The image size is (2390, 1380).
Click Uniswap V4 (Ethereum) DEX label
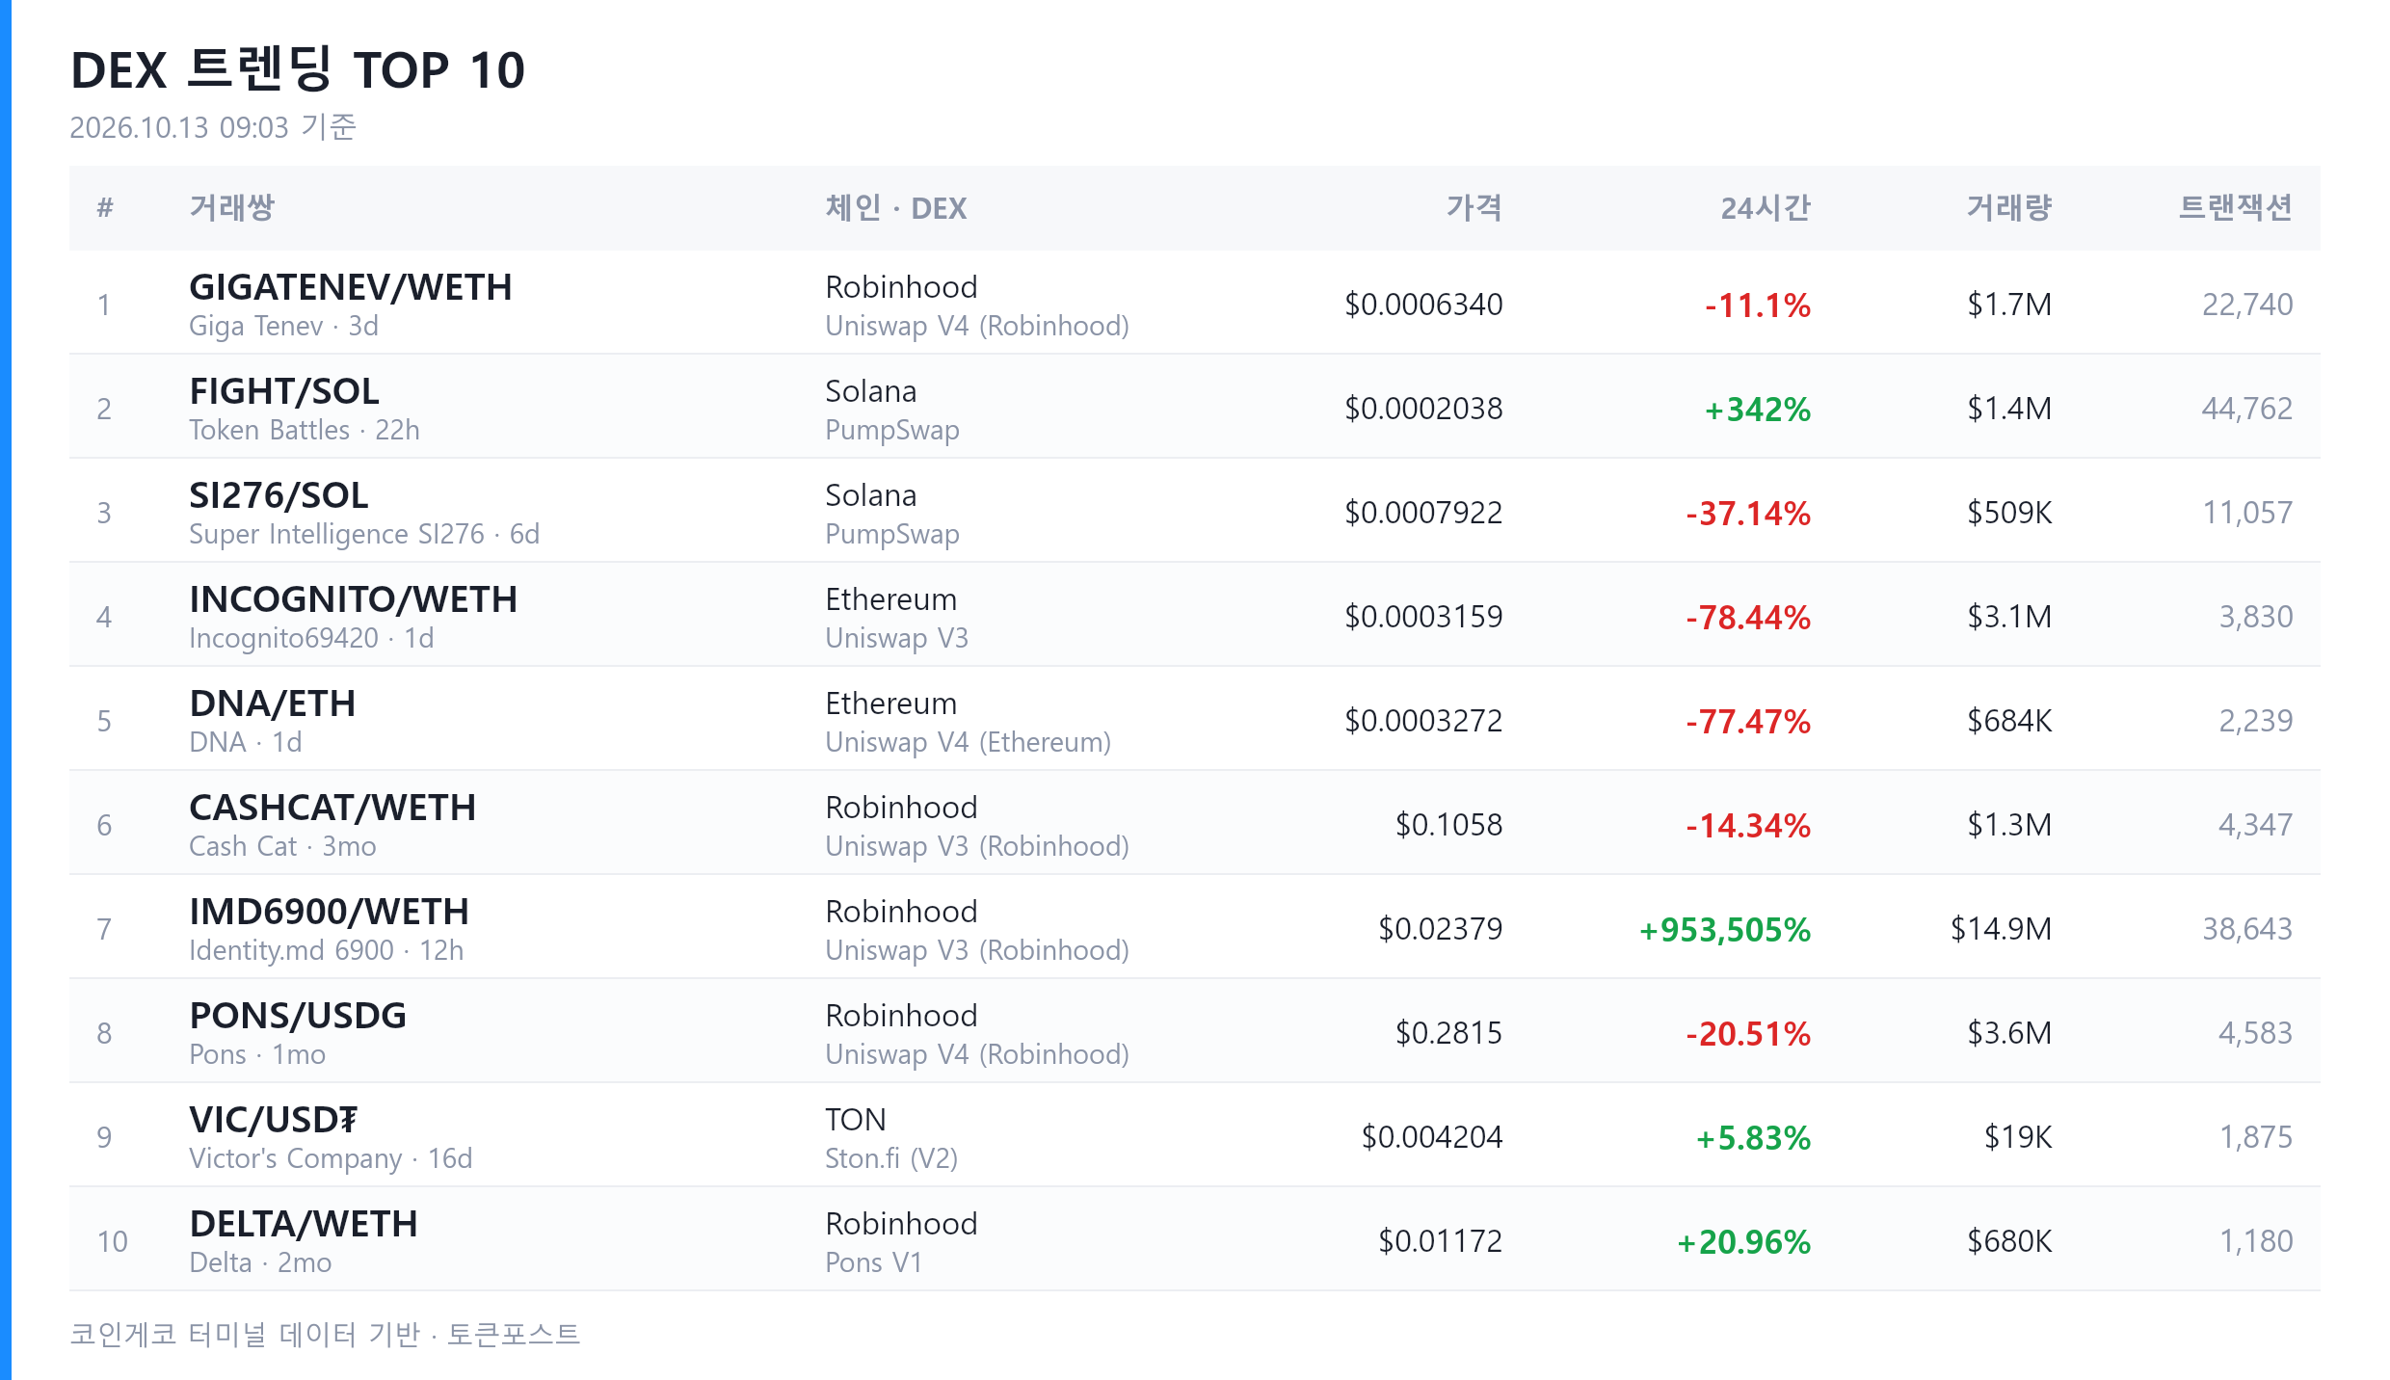pos(969,742)
